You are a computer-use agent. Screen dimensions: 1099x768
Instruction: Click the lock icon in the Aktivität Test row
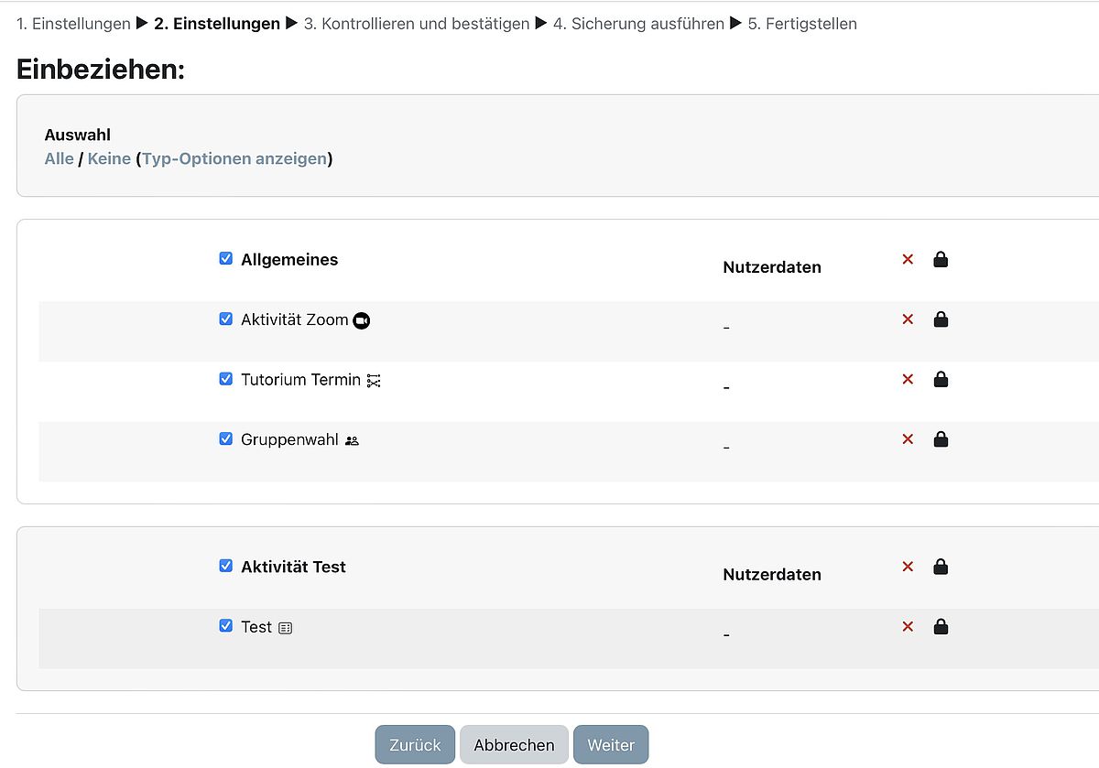941,567
